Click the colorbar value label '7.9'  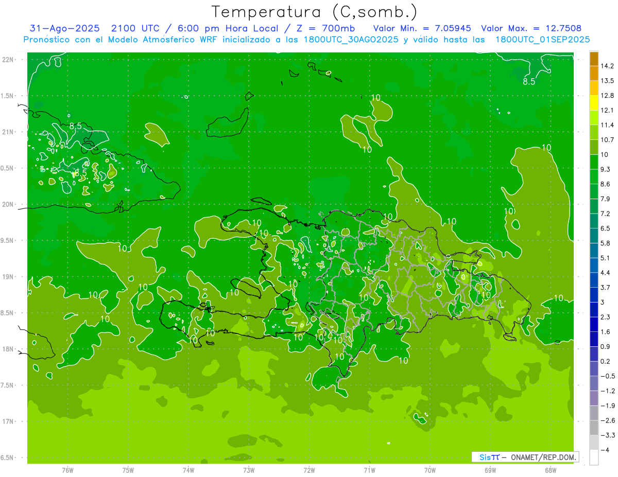pyautogui.click(x=606, y=199)
